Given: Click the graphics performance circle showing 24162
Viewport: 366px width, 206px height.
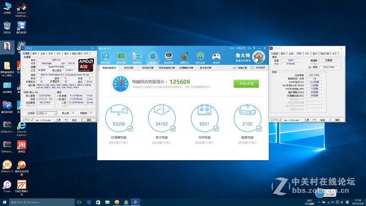Looking at the screenshot, I should [x=162, y=118].
